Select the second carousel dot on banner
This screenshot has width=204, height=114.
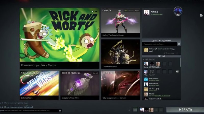point(96,11)
